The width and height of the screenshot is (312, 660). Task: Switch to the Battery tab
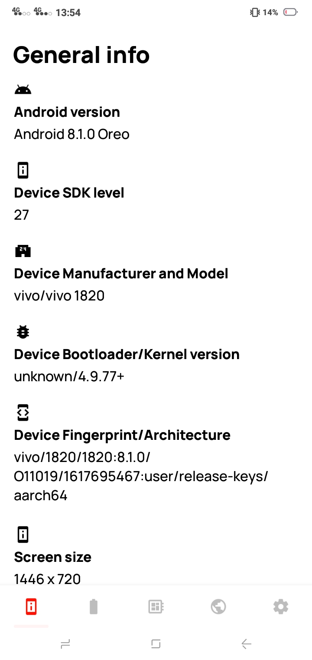click(x=94, y=607)
